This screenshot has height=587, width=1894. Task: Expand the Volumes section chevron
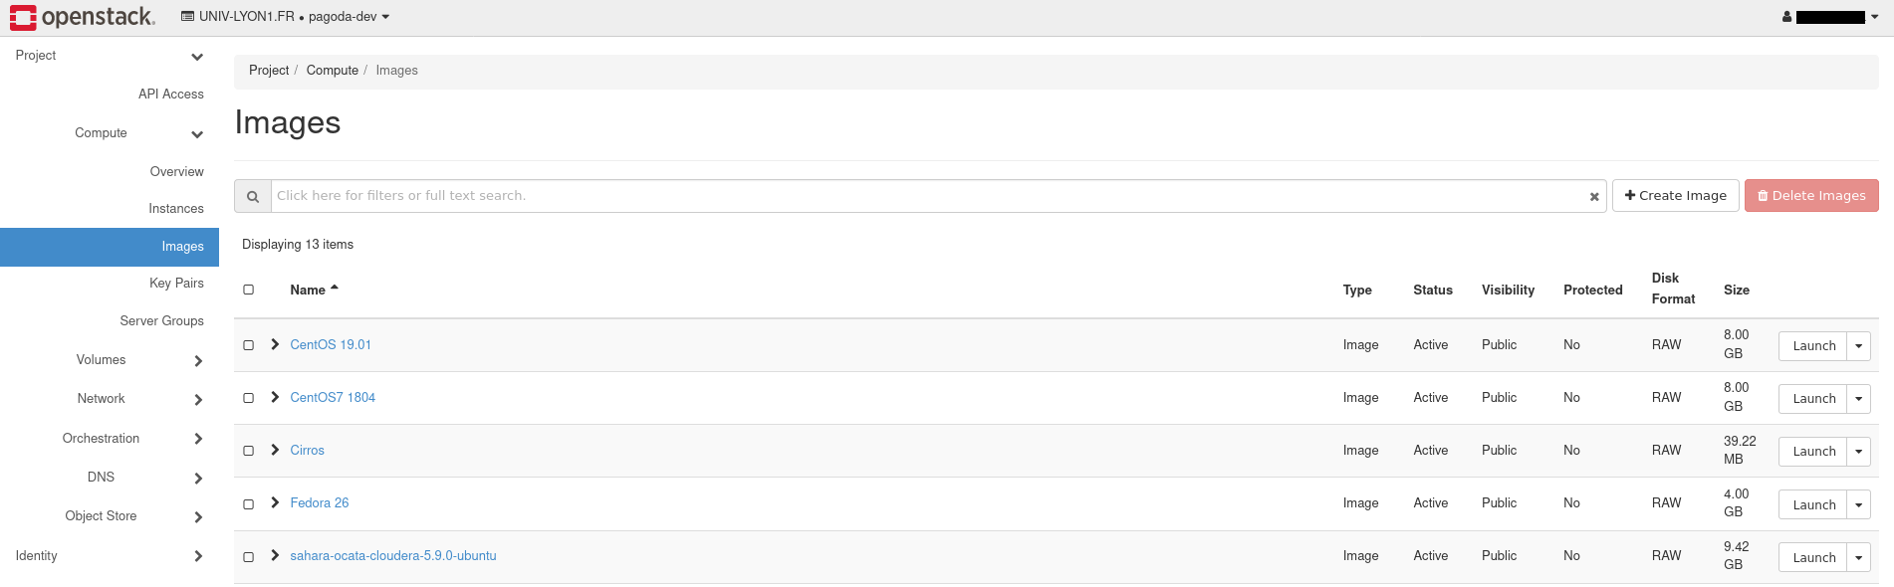click(198, 361)
